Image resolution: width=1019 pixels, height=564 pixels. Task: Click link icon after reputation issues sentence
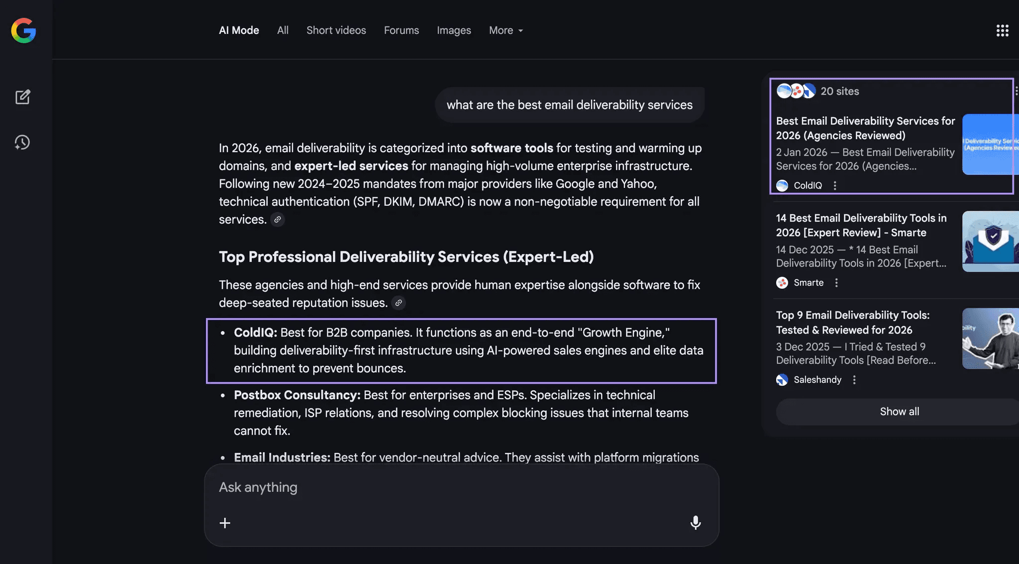pyautogui.click(x=399, y=303)
